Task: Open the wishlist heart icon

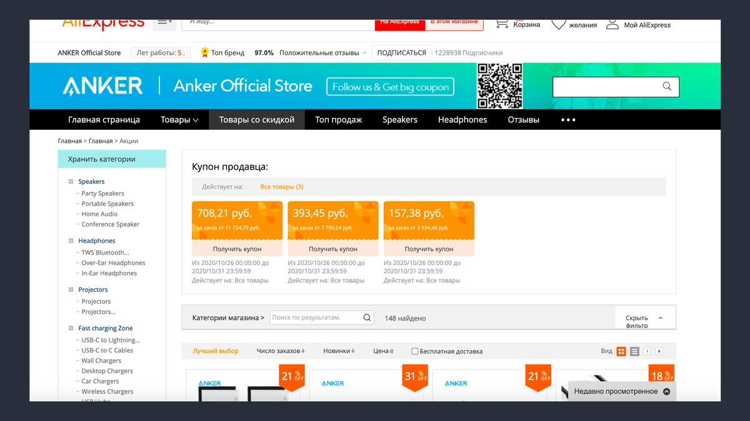Action: [558, 24]
